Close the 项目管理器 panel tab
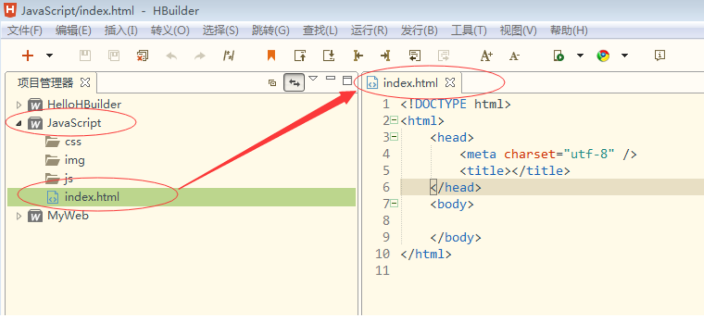 click(85, 83)
